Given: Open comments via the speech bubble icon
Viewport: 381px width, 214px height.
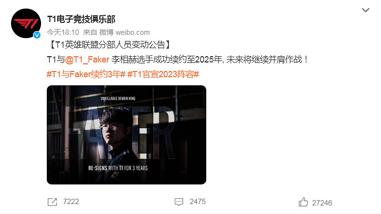Looking at the screenshot, I should point(179,202).
